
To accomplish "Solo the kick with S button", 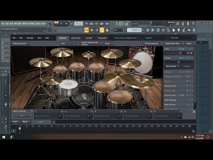I will point(188,53).
